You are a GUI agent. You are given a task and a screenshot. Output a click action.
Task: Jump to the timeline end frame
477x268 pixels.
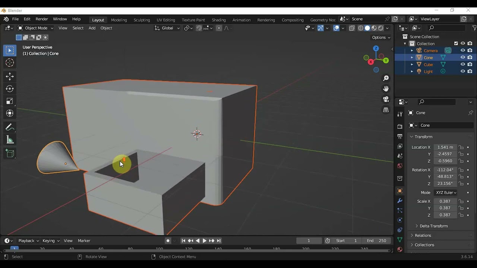click(219, 241)
